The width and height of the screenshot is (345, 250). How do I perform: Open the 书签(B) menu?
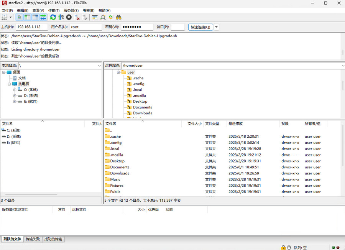click(x=89, y=10)
